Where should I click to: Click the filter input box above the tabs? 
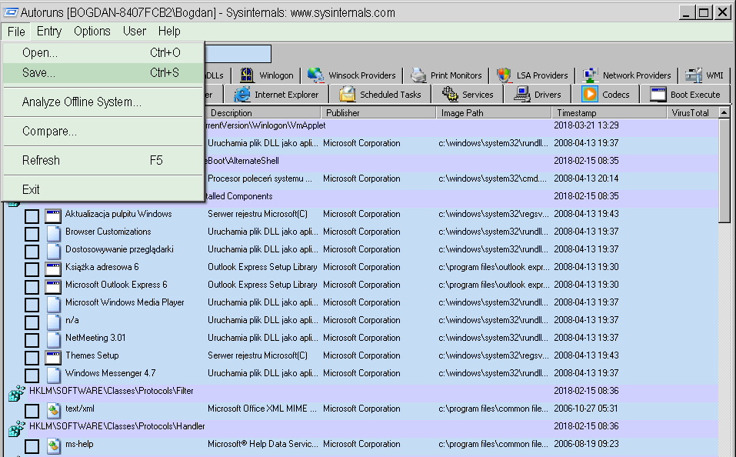point(238,54)
